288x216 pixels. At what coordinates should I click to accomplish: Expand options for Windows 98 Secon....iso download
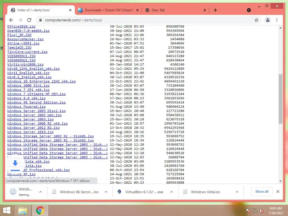(106, 192)
